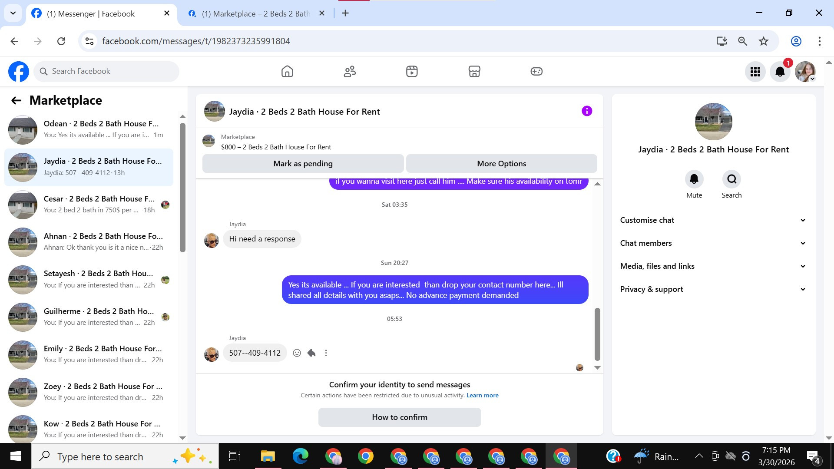This screenshot has width=834, height=469.
Task: Open the Friends icon in top navigation
Action: (x=350, y=71)
